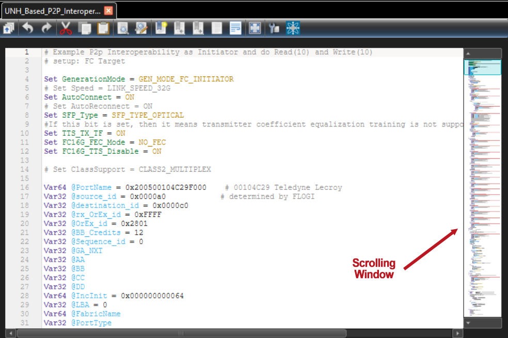Viewport: 508px width, 338px height.
Task: Click NO_FEC value on line 11
Action: click(152, 142)
